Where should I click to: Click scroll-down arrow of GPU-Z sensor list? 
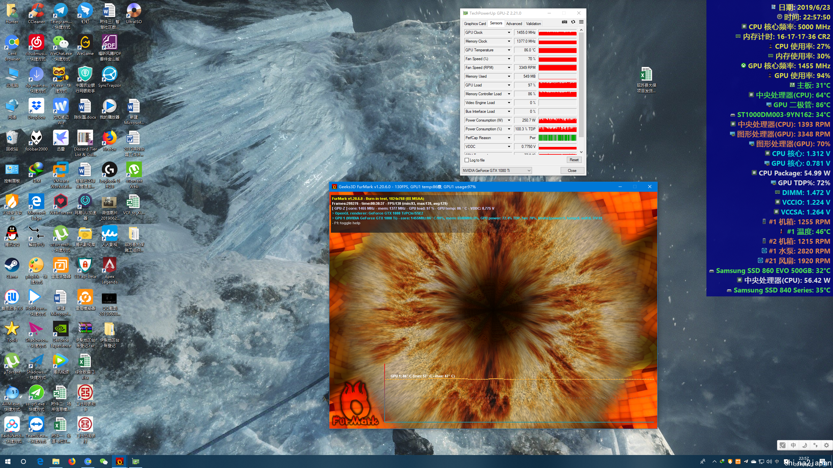[x=581, y=152]
